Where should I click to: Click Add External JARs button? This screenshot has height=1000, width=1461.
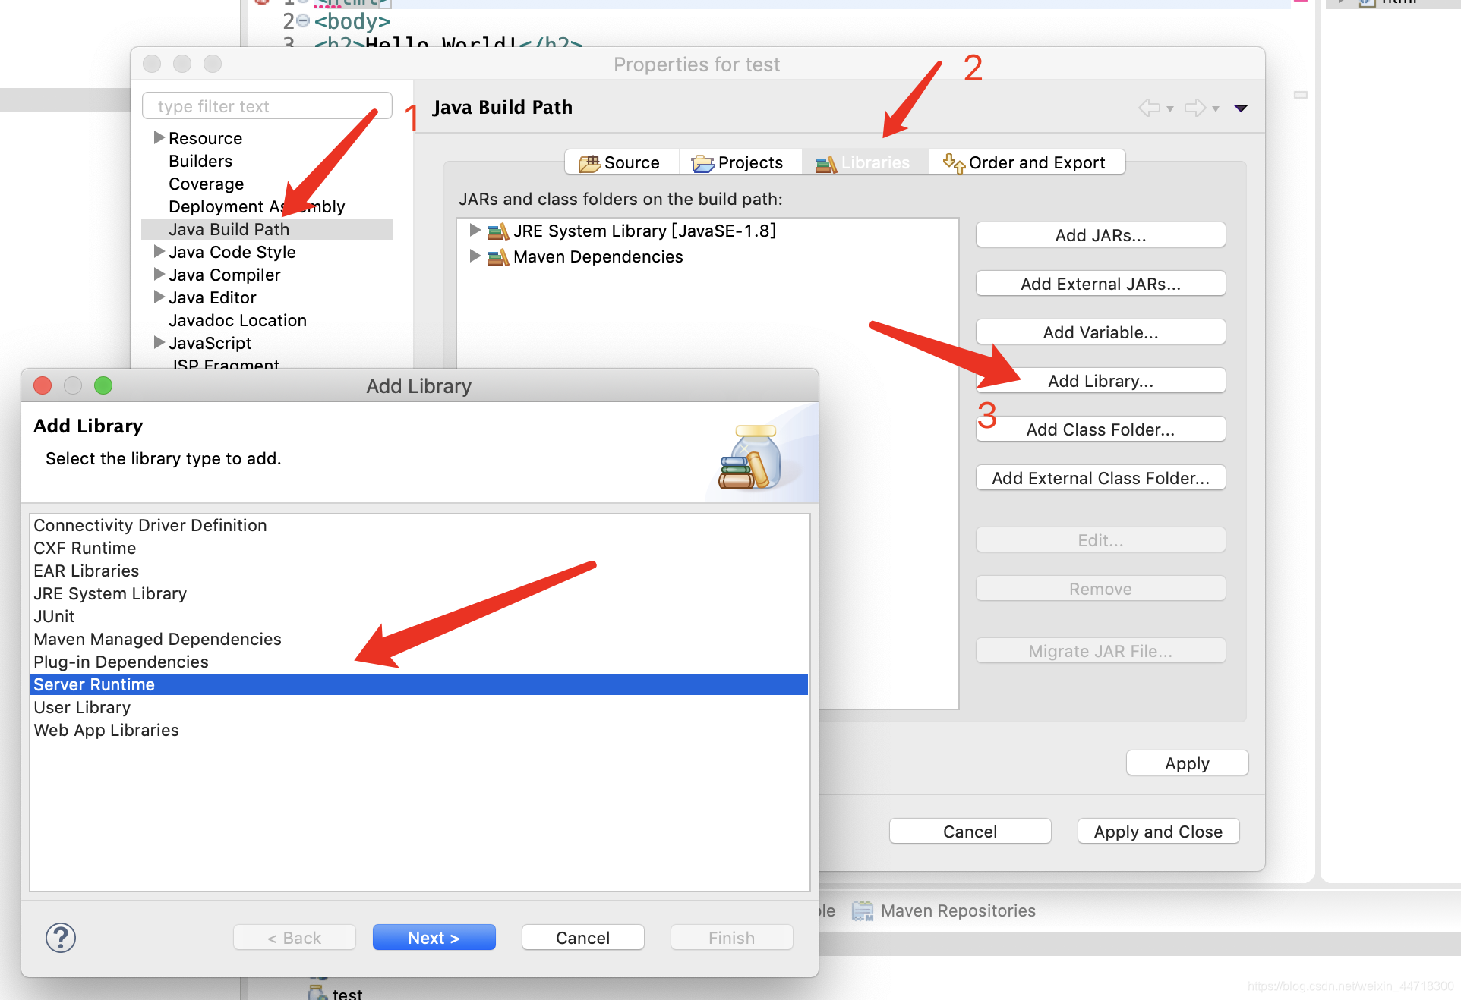point(1100,284)
